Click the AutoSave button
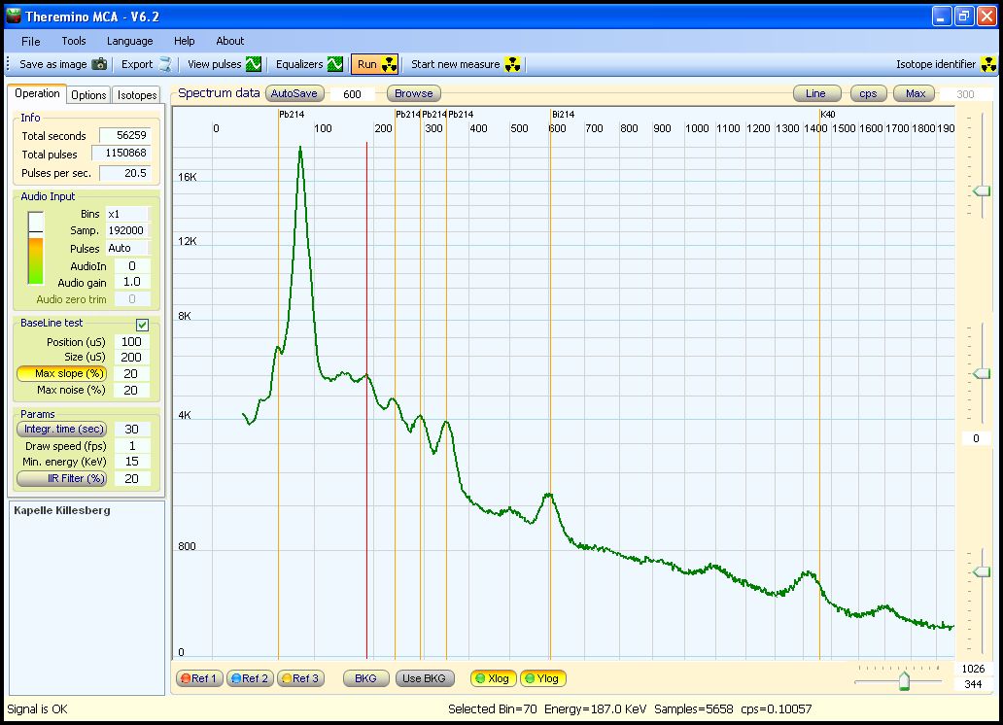 coord(294,93)
